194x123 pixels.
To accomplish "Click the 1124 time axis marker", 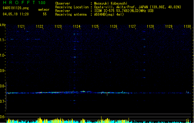I will click(76, 26).
